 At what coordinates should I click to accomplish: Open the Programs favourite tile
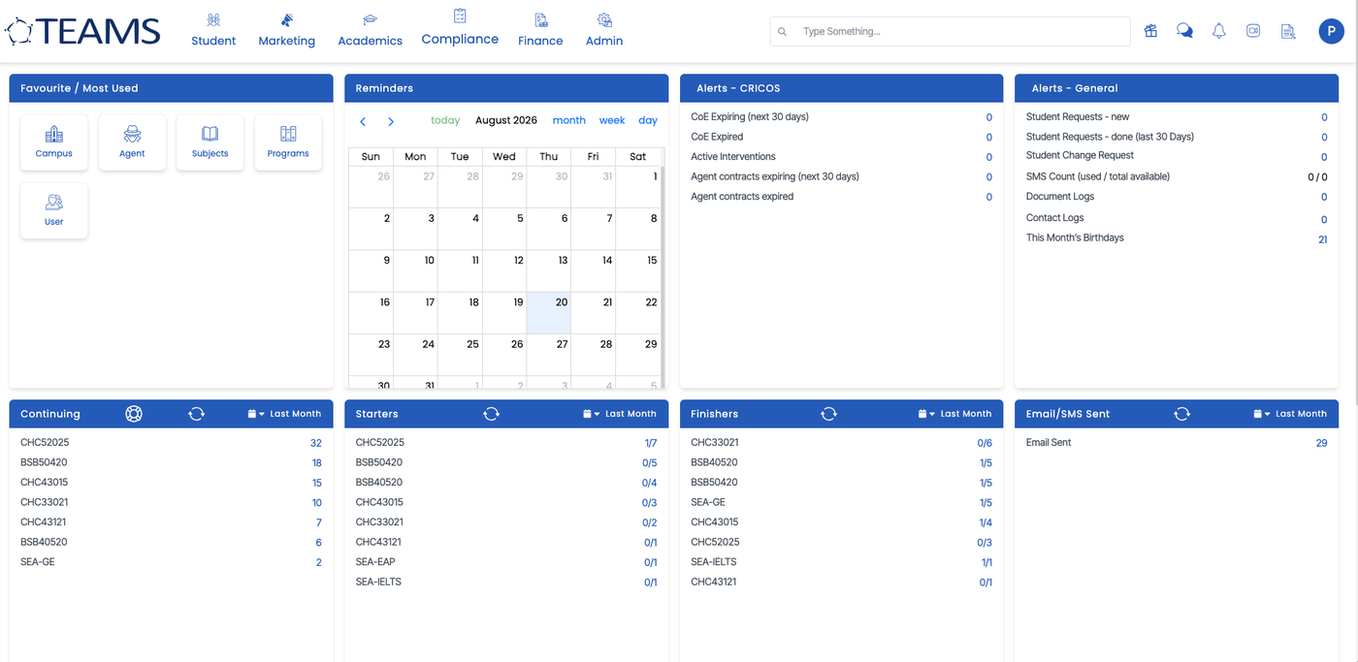click(x=288, y=142)
